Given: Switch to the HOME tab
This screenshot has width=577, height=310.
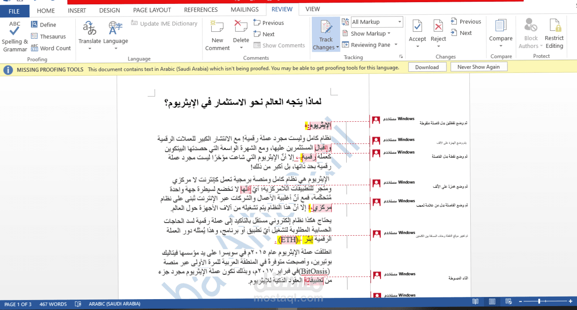Looking at the screenshot, I should 46,10.
